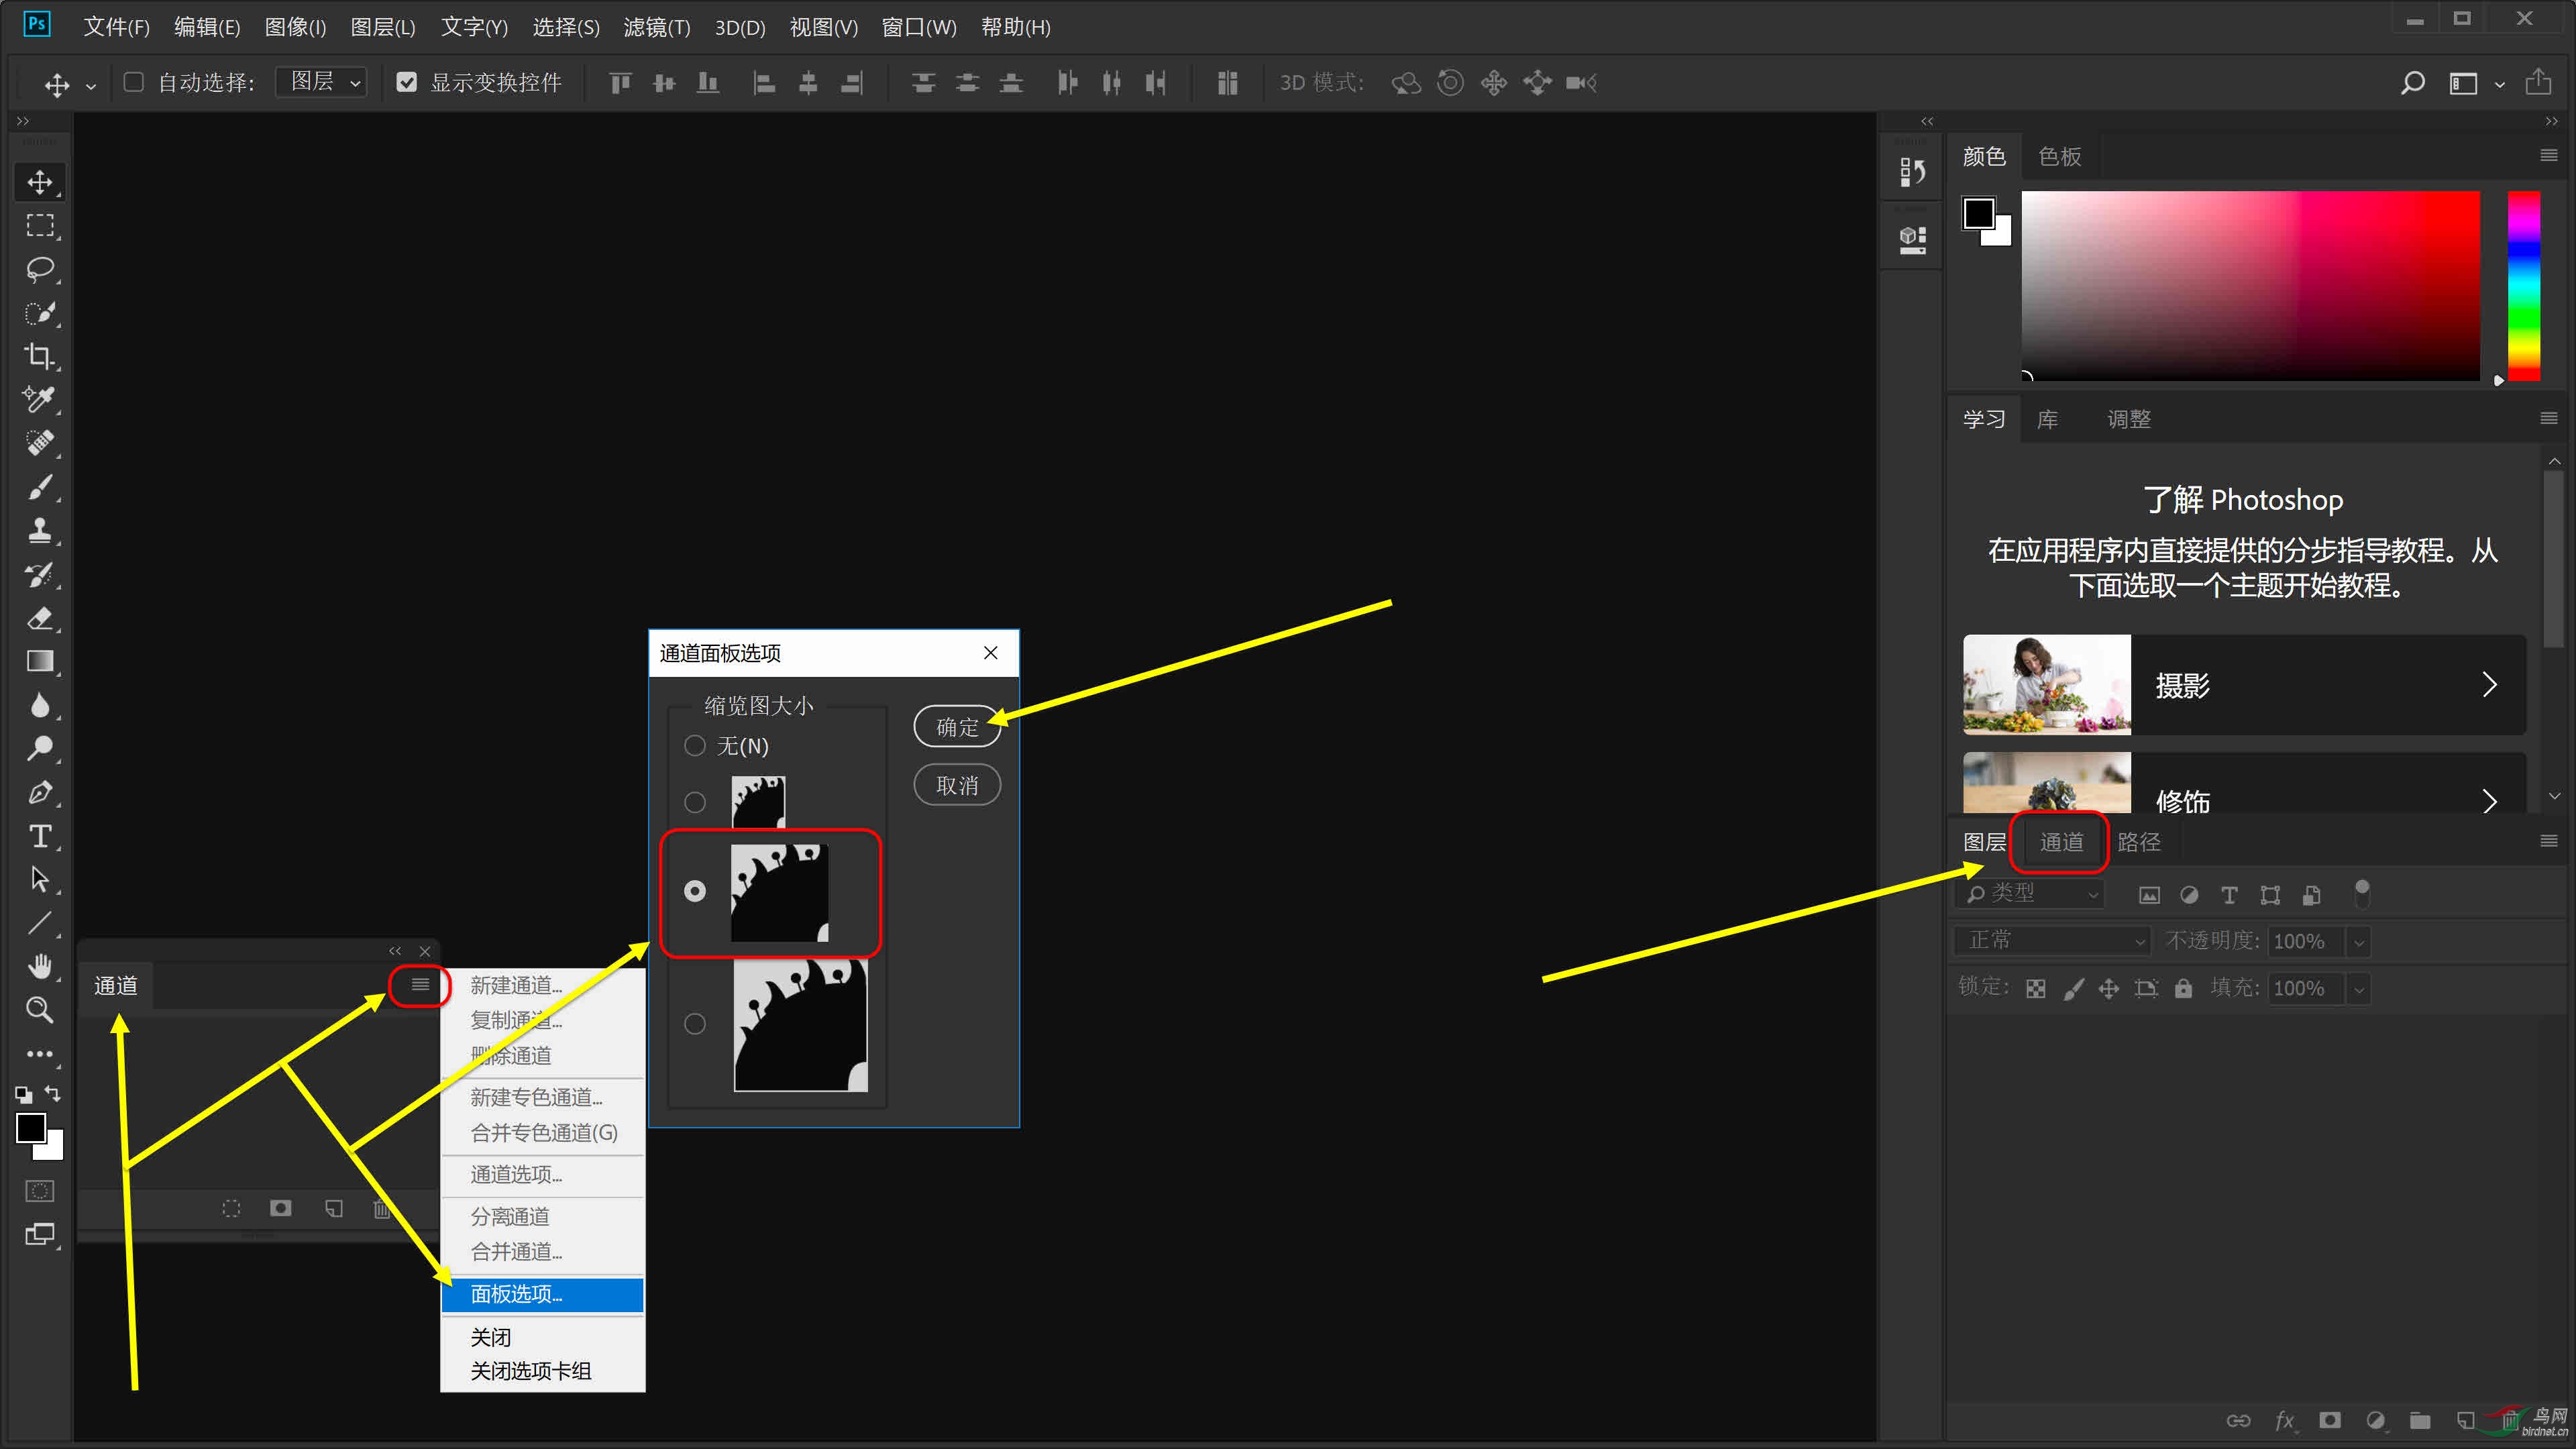Click the 确定 button in dialog
The width and height of the screenshot is (2576, 1449).
click(x=957, y=727)
